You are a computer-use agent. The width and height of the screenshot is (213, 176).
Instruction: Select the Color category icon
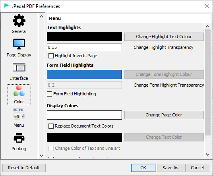tap(19, 91)
